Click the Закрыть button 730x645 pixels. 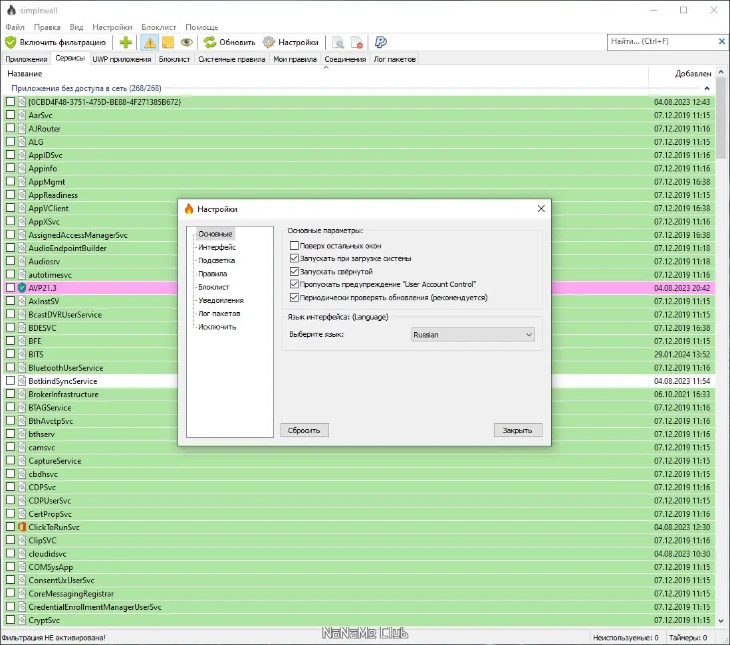coord(518,430)
